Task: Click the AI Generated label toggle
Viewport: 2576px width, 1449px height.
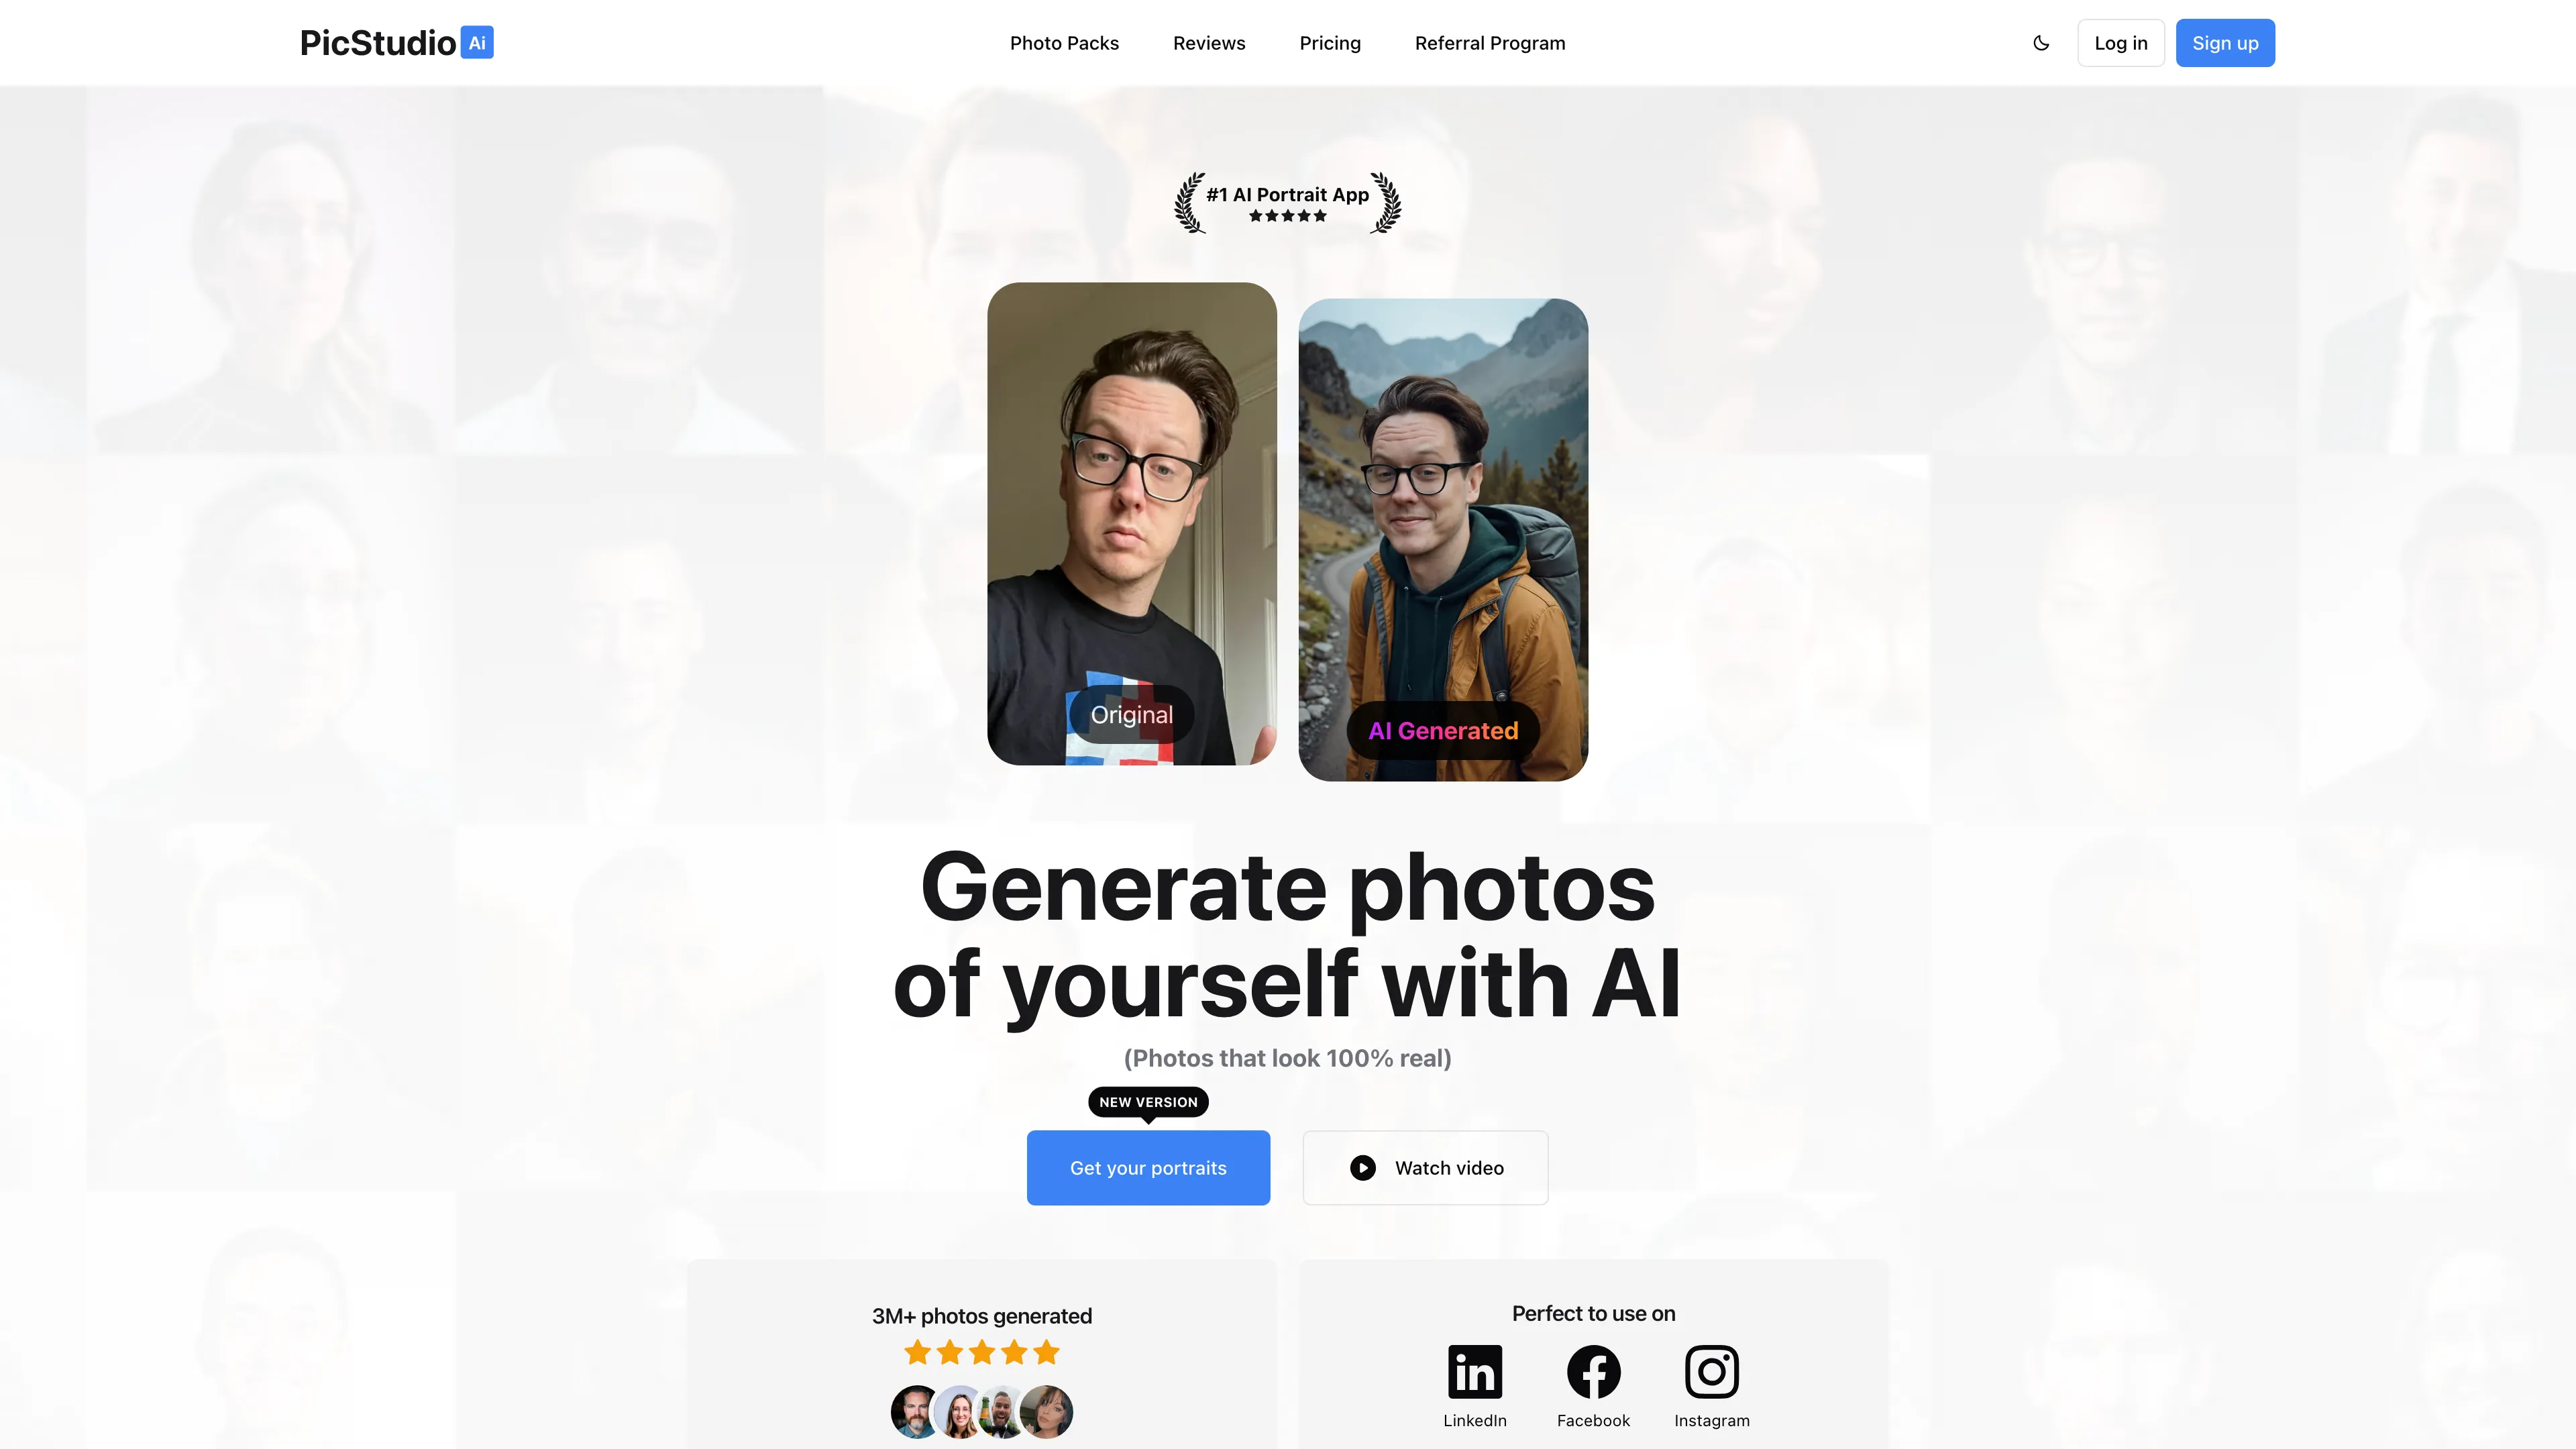Action: (x=1442, y=729)
